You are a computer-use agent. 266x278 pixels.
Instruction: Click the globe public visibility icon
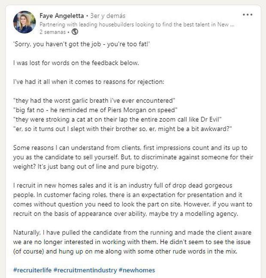(76, 32)
